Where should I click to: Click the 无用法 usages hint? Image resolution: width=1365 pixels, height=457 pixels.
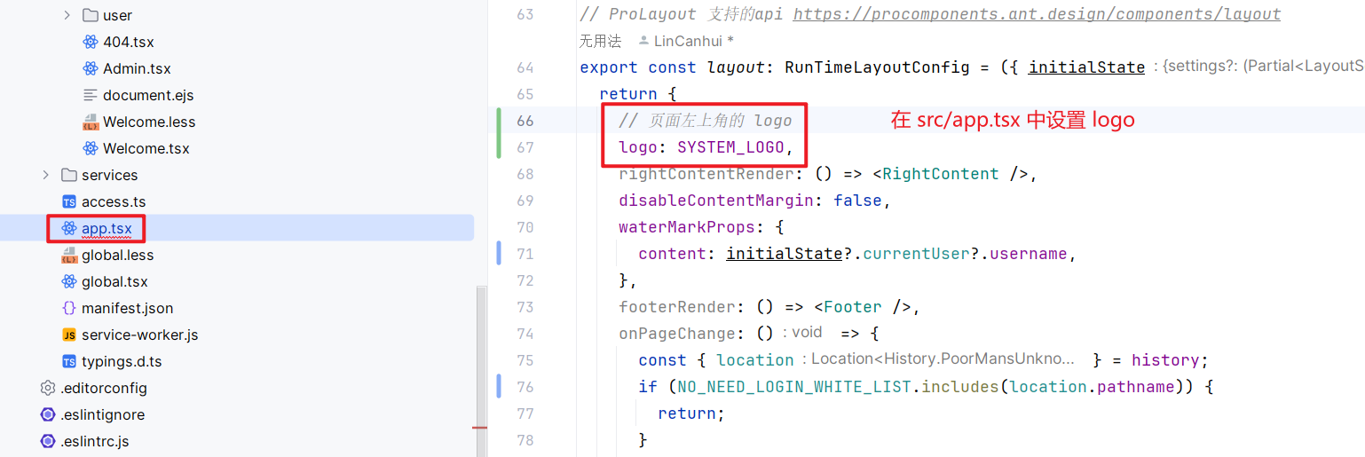(600, 41)
